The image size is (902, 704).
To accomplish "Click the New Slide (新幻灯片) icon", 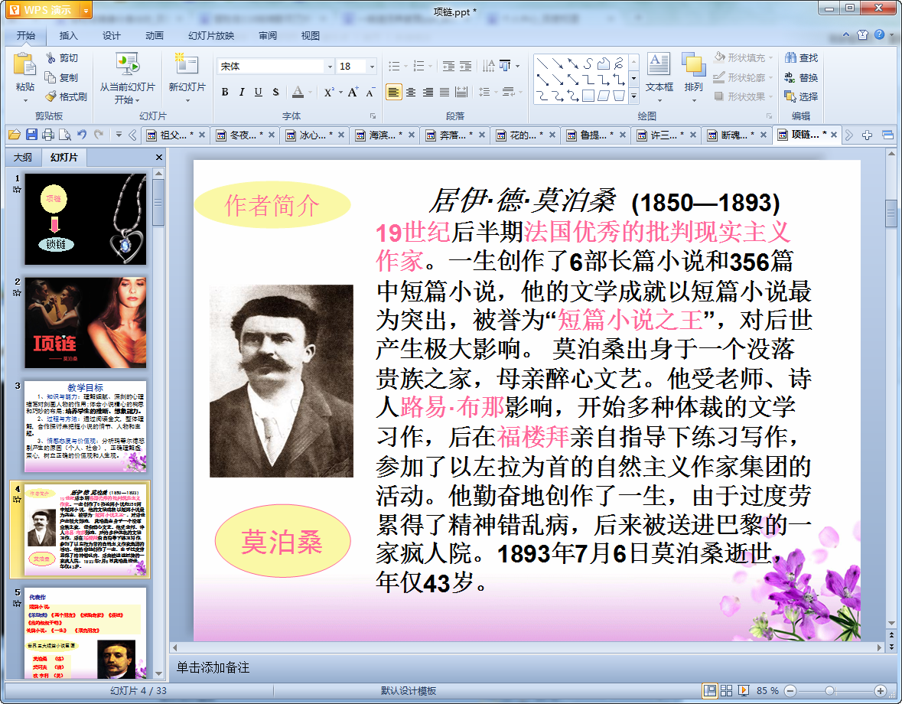I will pyautogui.click(x=186, y=64).
